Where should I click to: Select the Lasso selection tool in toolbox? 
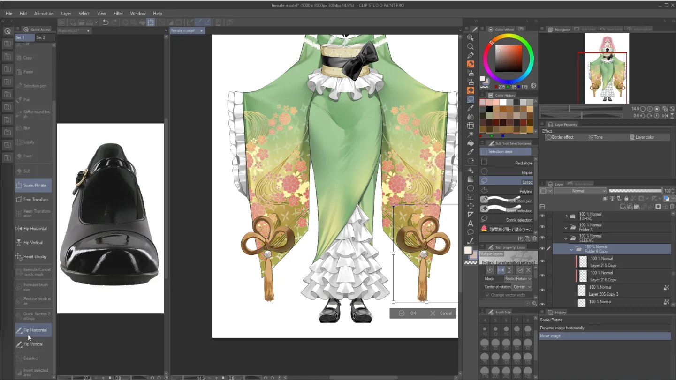pos(471,100)
